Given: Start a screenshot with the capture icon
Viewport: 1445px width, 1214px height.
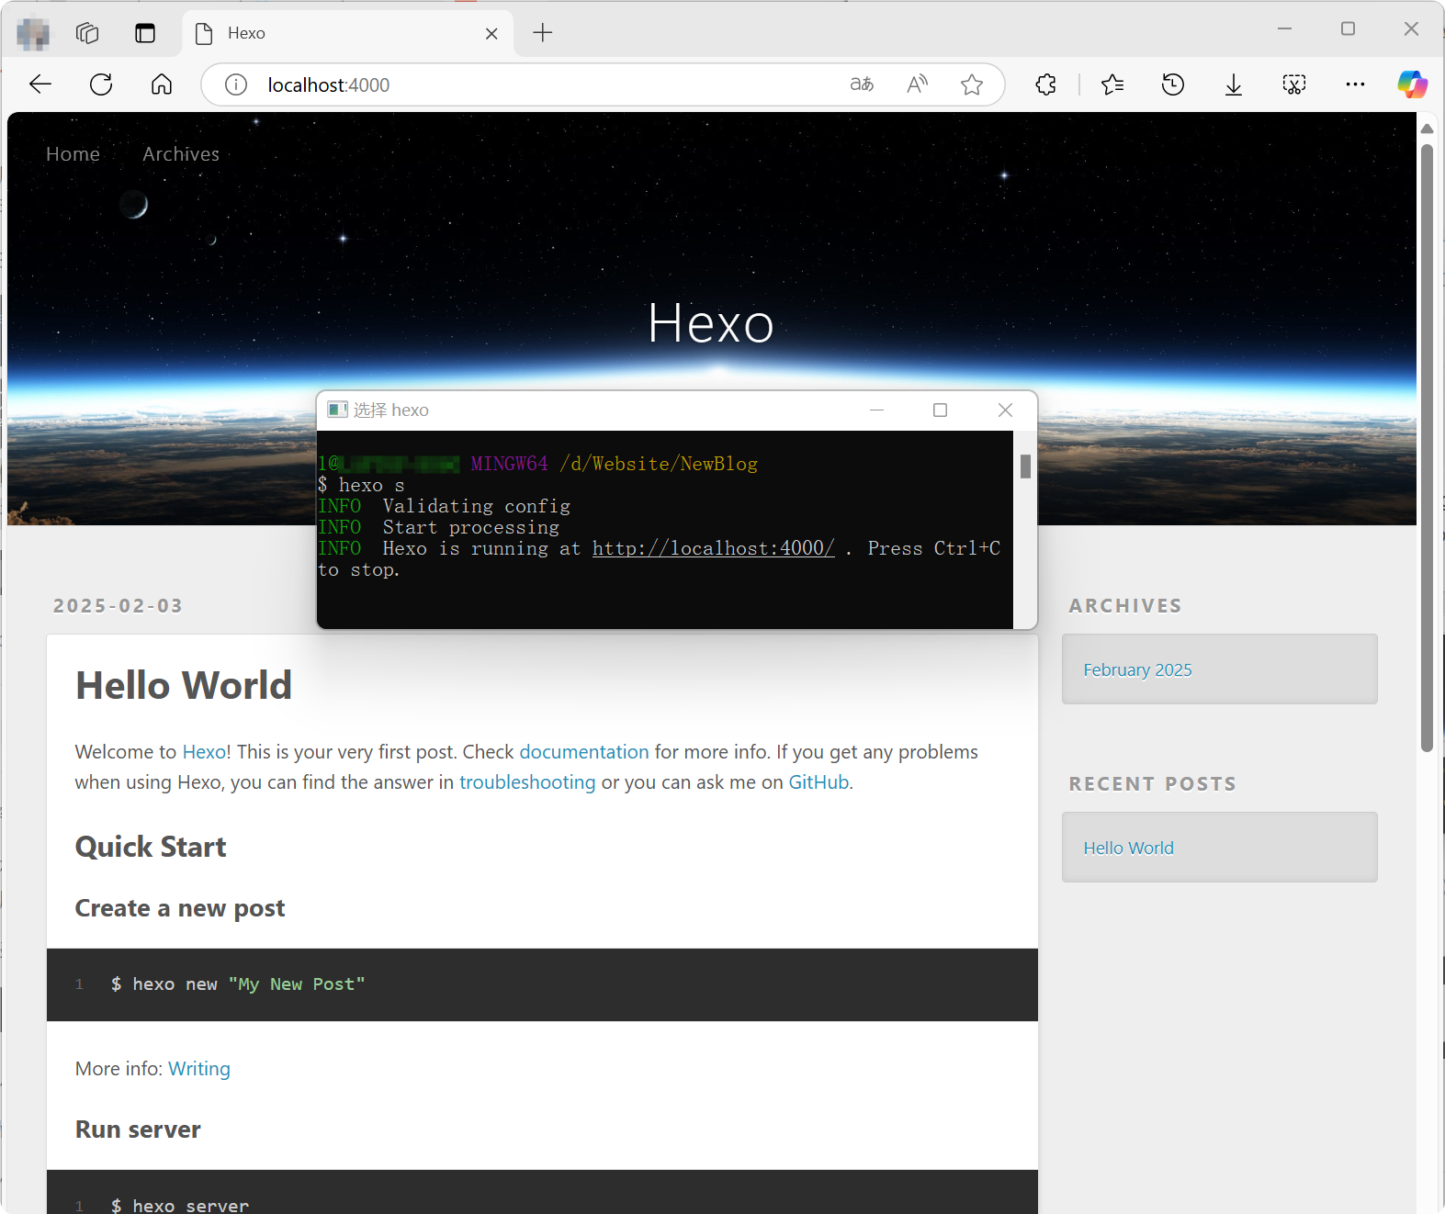Looking at the screenshot, I should (1294, 84).
